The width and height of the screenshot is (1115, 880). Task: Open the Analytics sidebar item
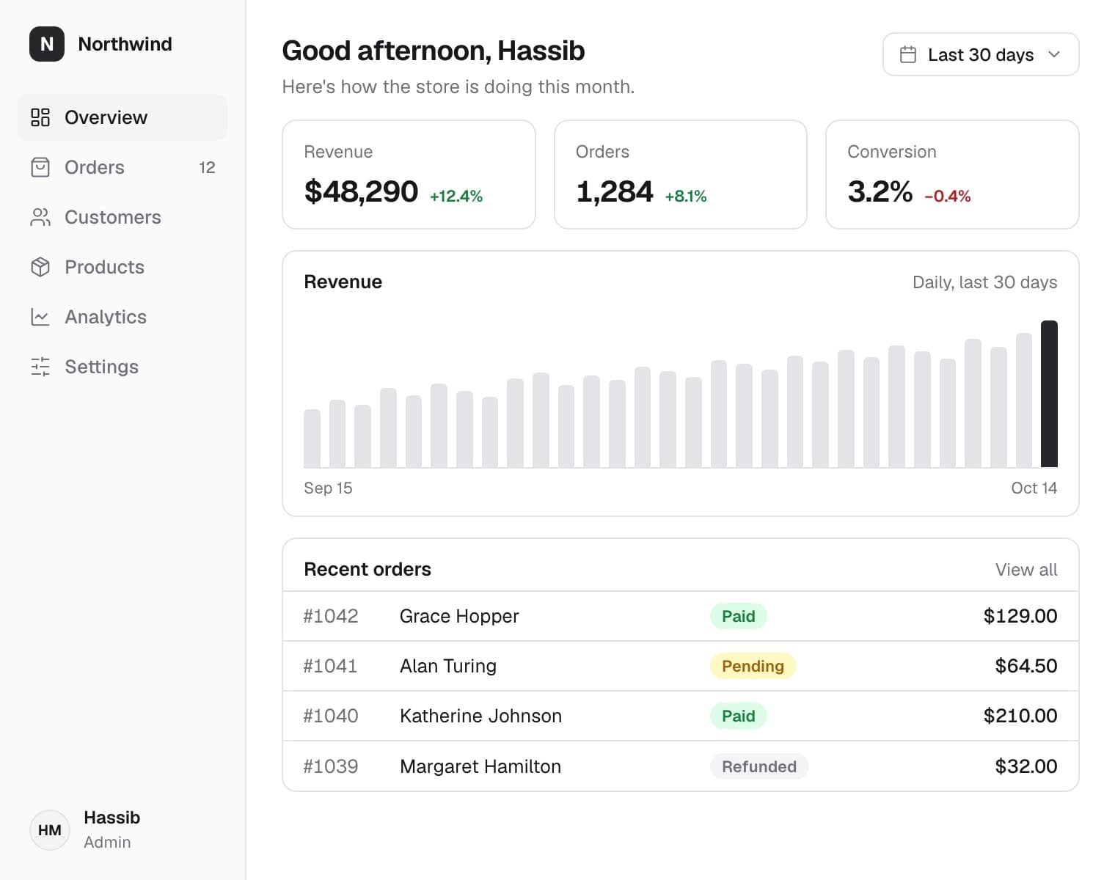123,317
